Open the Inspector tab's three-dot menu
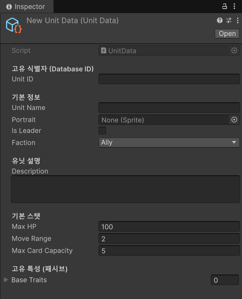Screen dimensions: 242x299 click(x=234, y=6)
